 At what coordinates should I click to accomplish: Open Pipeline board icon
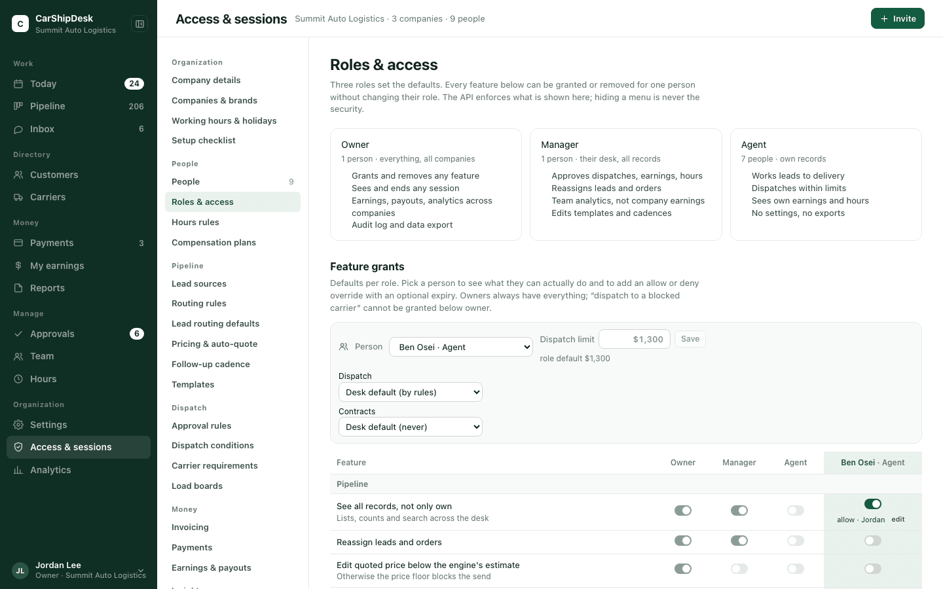click(18, 106)
